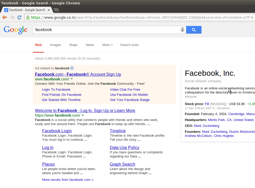255x188 pixels.
Task: Click the Wikipedia source link
Action: [x=191, y=97]
